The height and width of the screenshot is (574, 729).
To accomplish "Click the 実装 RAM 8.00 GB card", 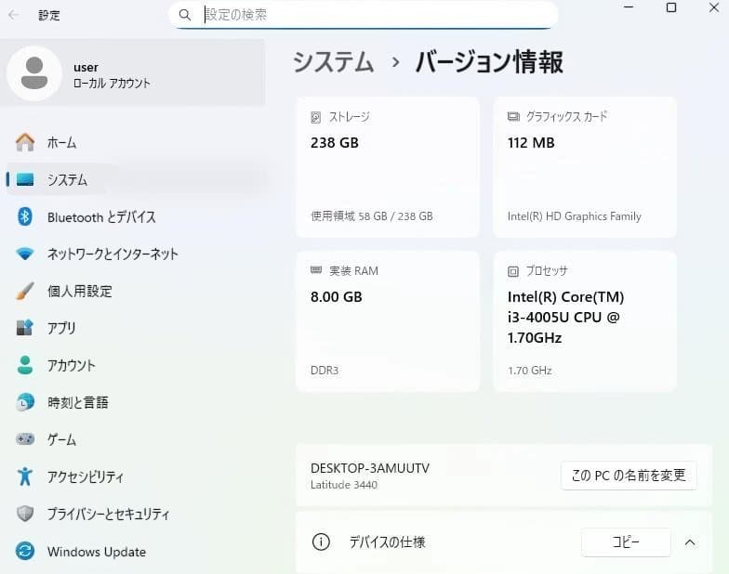I will click(387, 321).
